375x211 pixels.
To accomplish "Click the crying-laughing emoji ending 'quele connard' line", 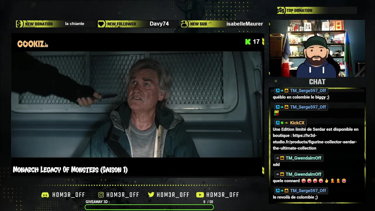I will pos(344,181).
